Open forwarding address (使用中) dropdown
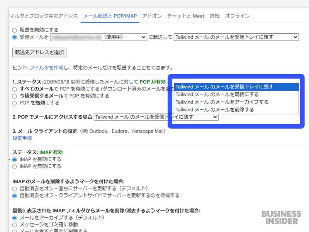The image size is (309, 232). (98, 37)
